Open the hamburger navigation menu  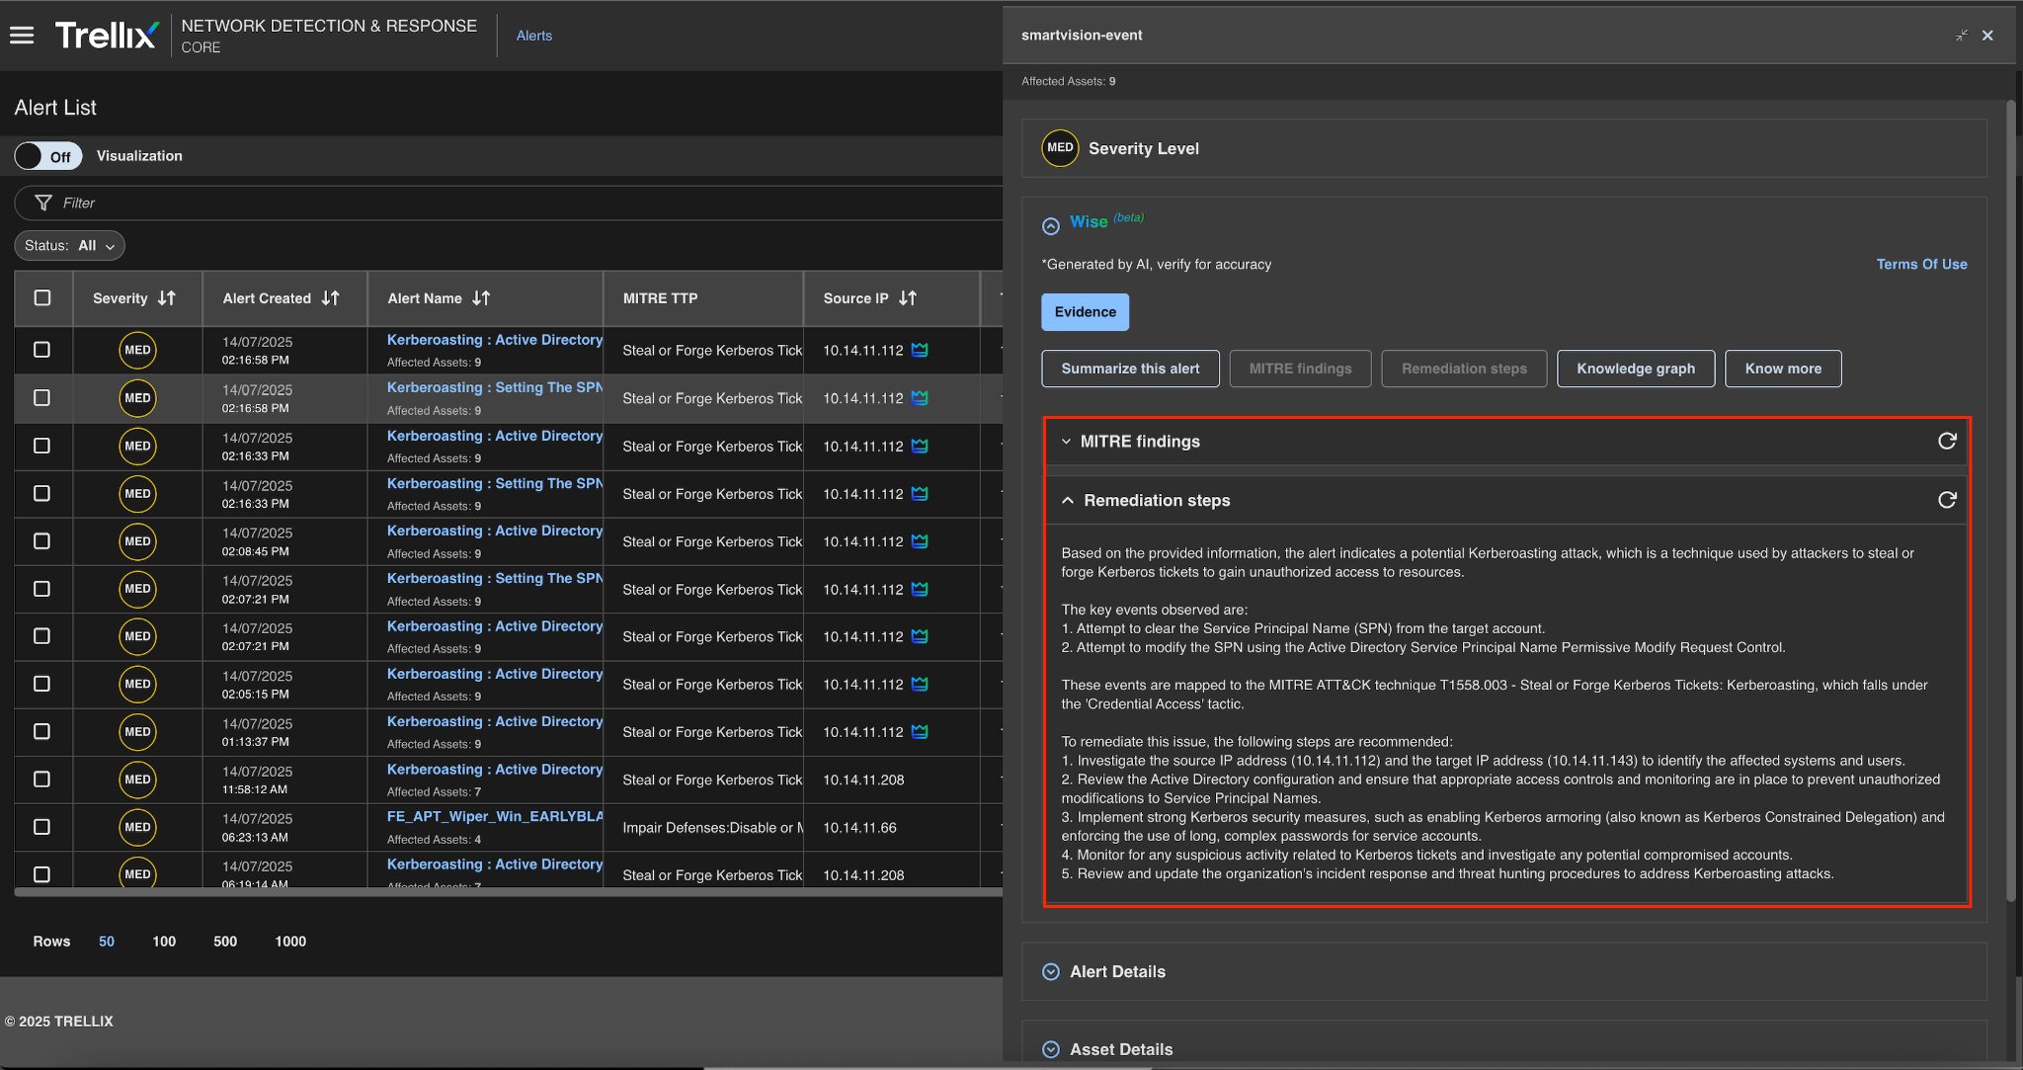tap(22, 36)
